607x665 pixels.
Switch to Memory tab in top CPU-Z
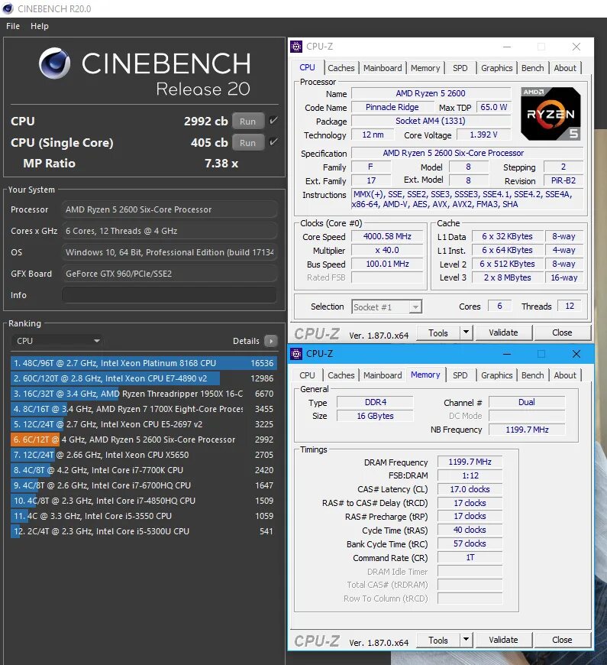(425, 68)
